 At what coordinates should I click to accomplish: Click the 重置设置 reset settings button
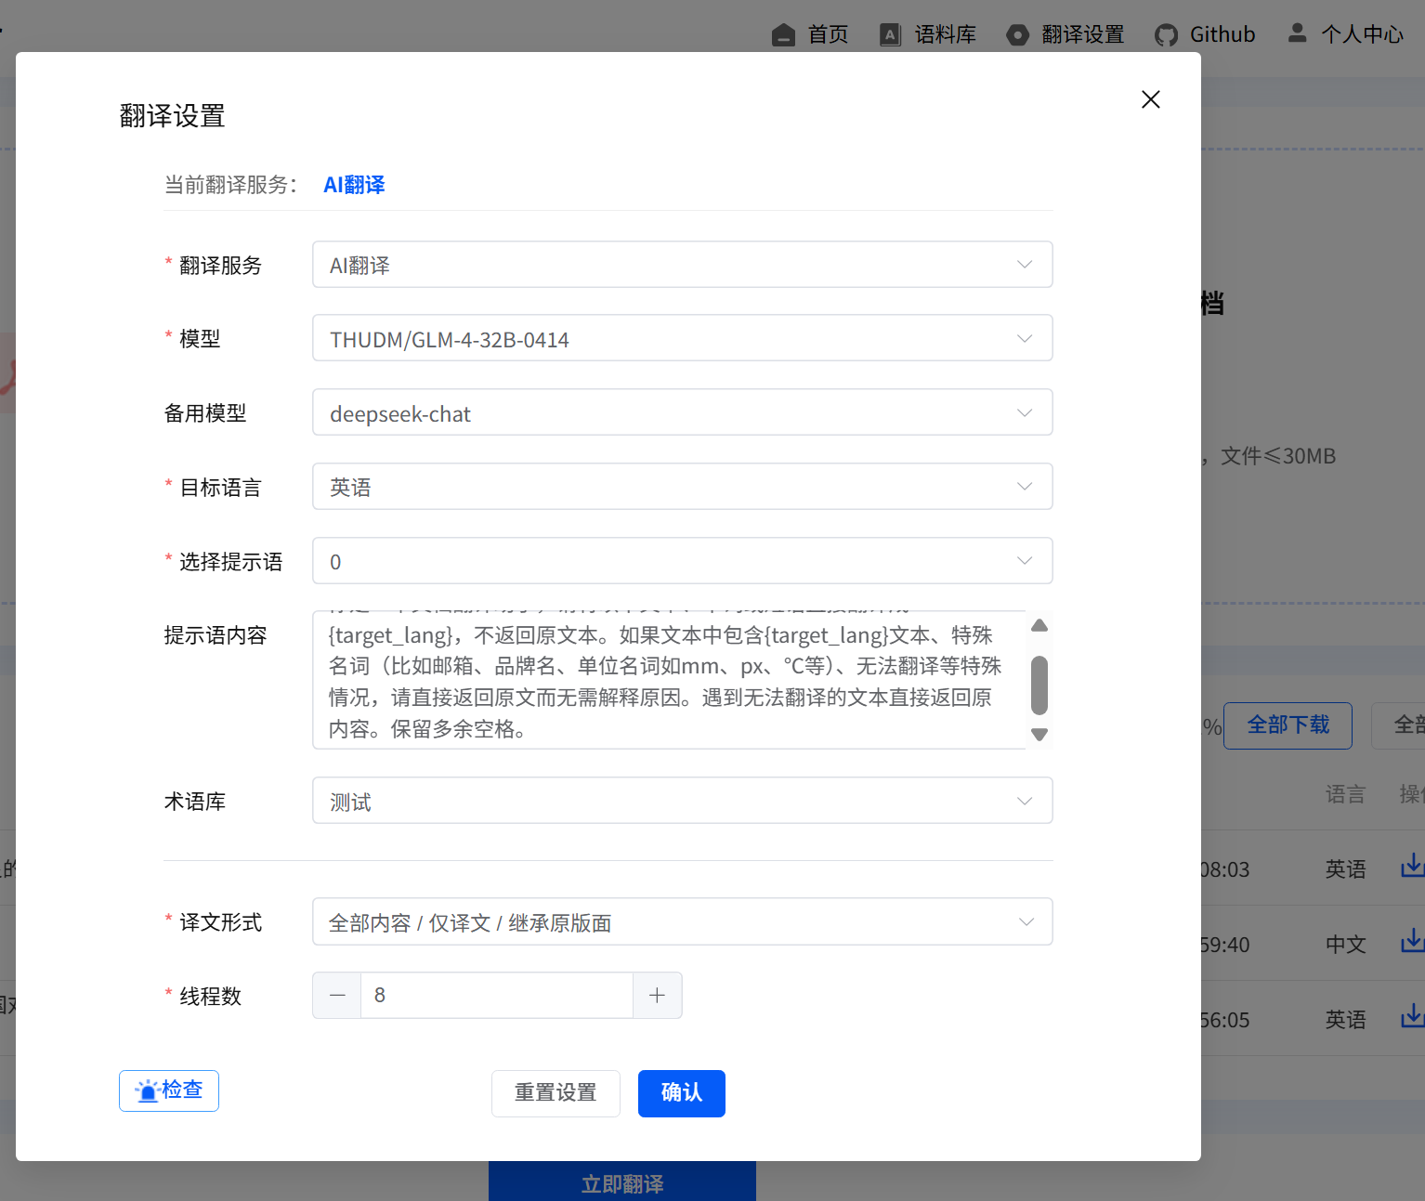coord(556,1093)
